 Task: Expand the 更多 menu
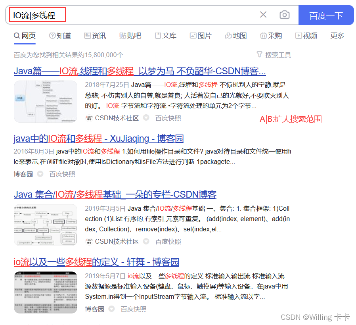(337, 36)
